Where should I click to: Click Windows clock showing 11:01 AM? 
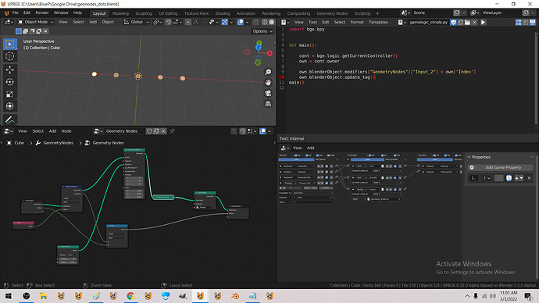(509, 293)
